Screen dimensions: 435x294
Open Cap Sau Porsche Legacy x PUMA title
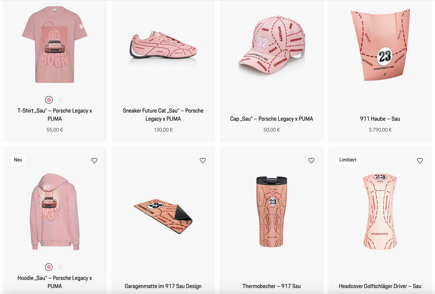pos(272,119)
